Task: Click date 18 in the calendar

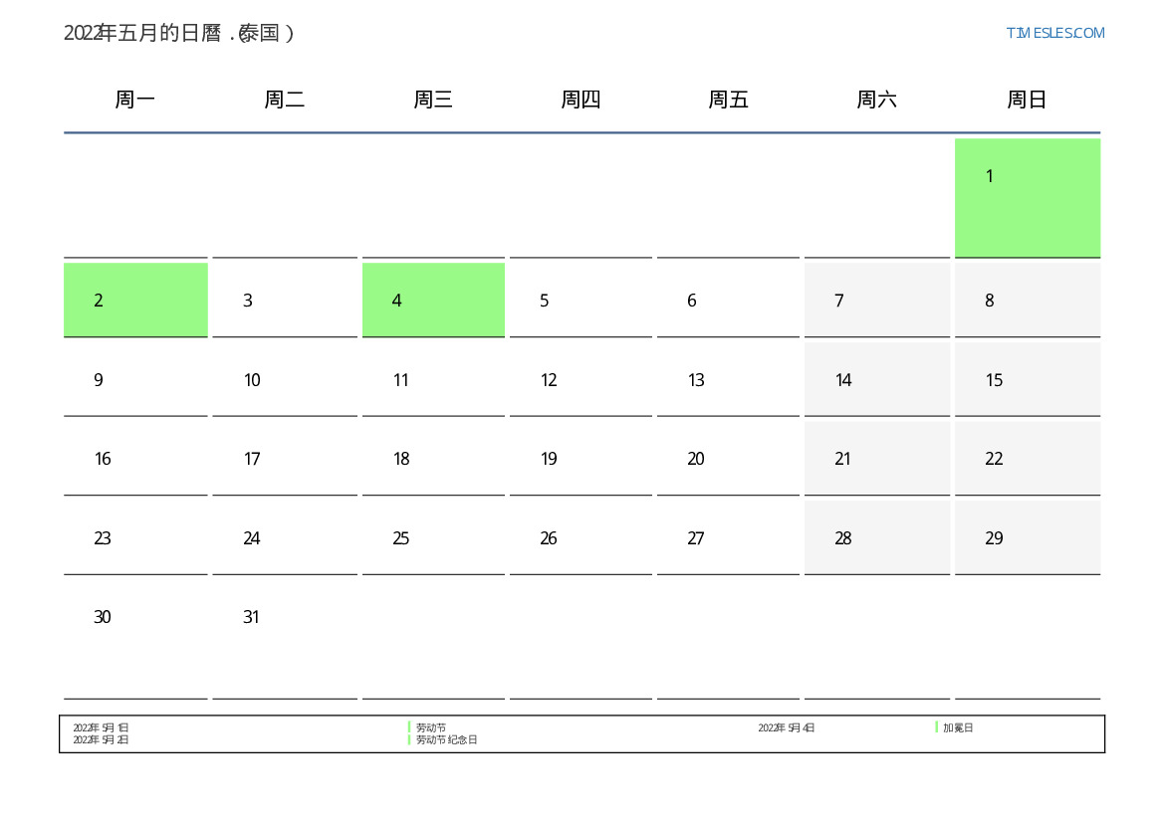Action: pos(433,458)
